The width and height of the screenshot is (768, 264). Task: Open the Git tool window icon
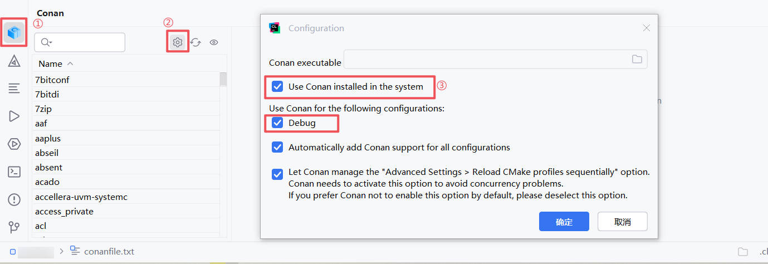coord(14,227)
